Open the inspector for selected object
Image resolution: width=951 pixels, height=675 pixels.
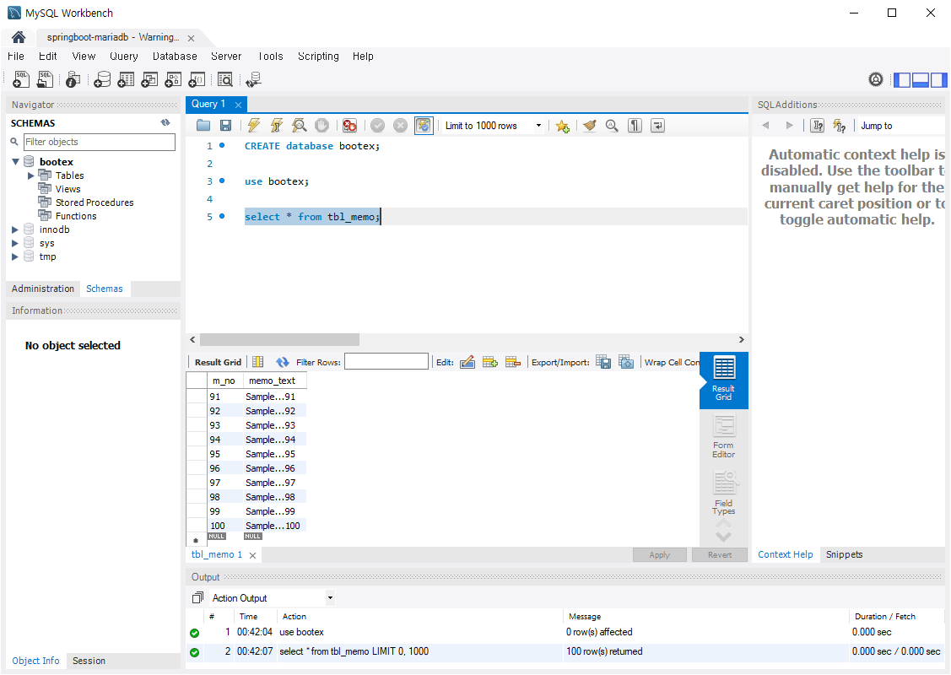pos(73,79)
